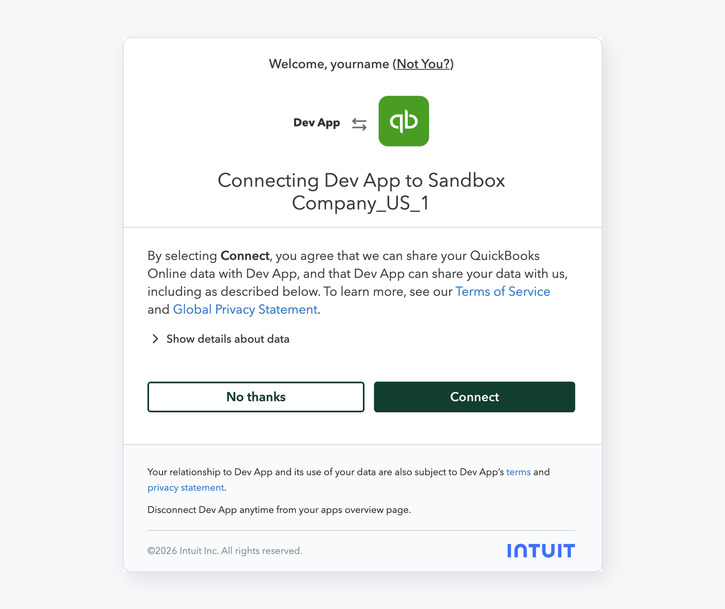Authorize with the Connect button
Viewport: 725px width, 609px height.
point(474,397)
